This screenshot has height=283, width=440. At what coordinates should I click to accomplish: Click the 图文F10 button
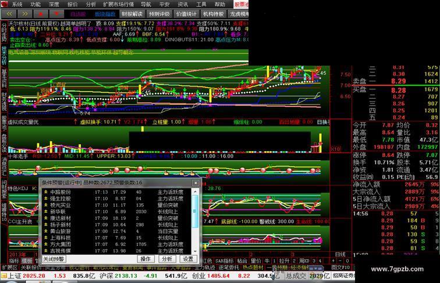[340, 267]
